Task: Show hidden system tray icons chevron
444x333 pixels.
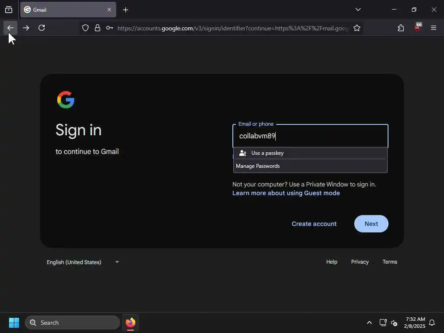Action: pos(369,323)
